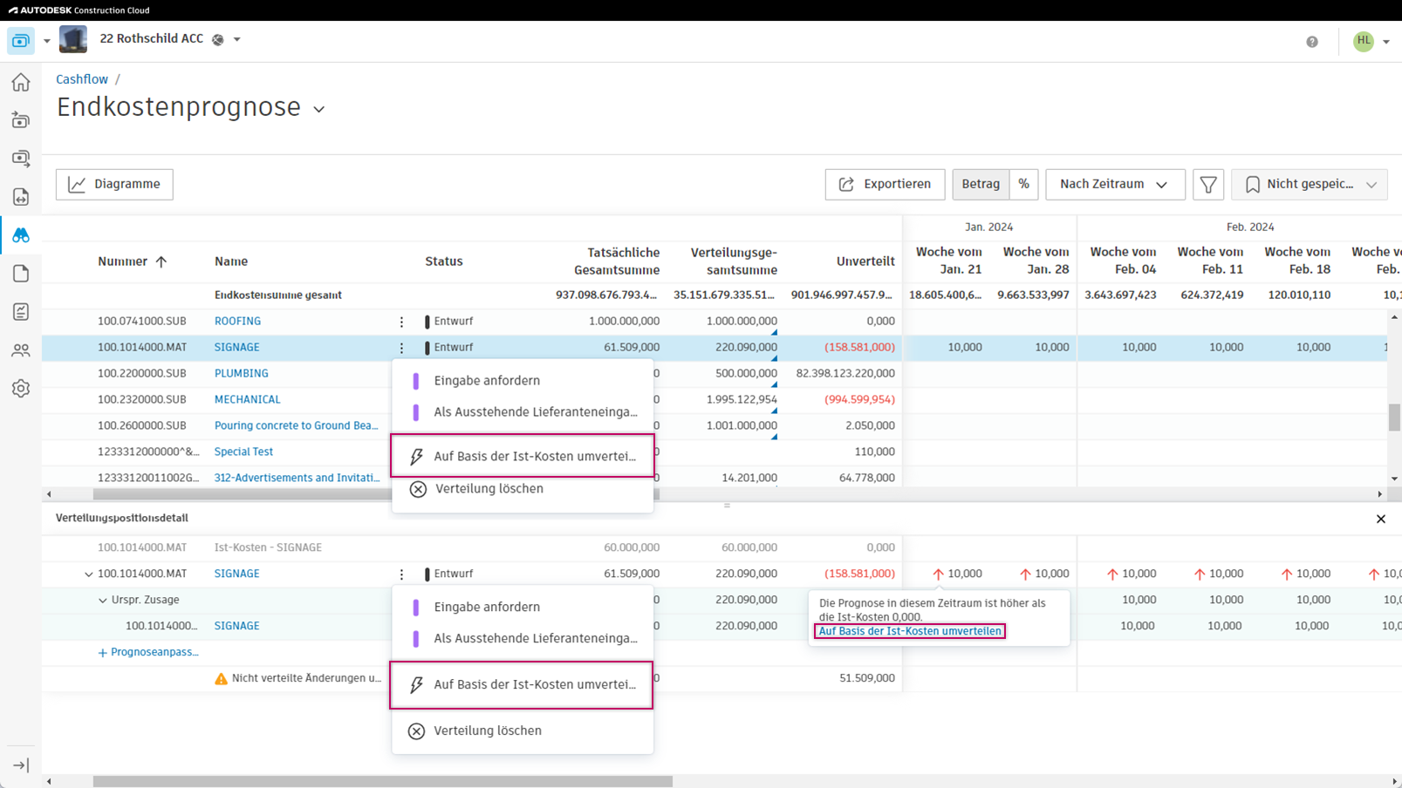Open the Change Order sidebar icon
This screenshot has height=788, width=1402.
click(21, 197)
